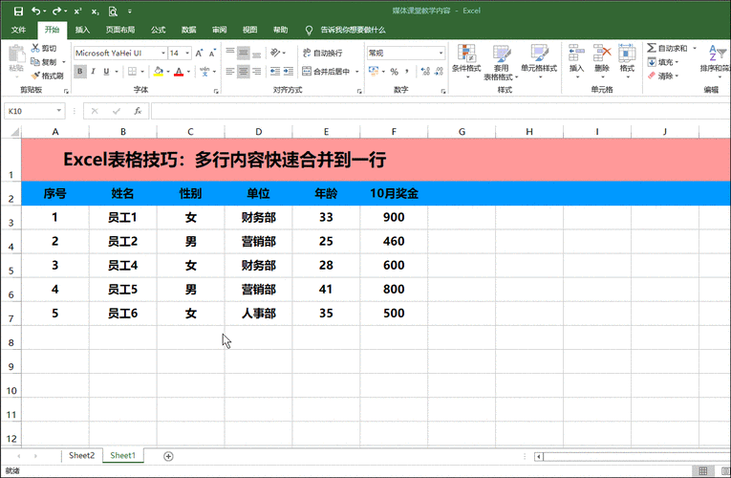Click the insert function fx button
731x478 pixels.
pos(138,111)
